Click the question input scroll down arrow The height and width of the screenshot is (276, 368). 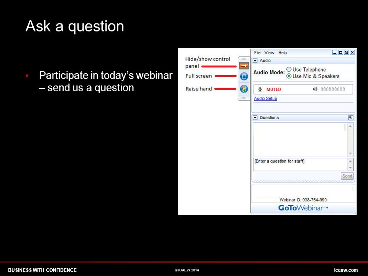point(350,168)
